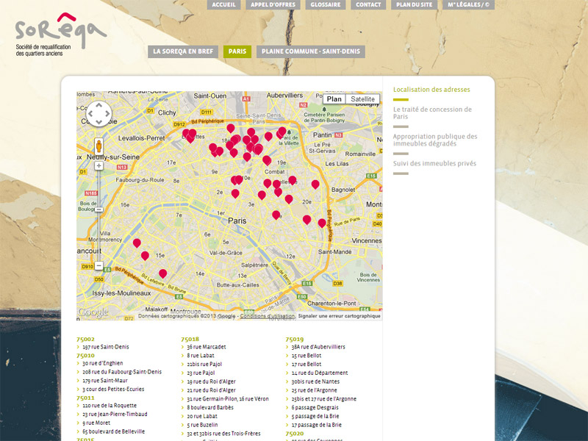Open the Accueil menu item
Image resolution: width=588 pixels, height=441 pixels.
(x=224, y=4)
